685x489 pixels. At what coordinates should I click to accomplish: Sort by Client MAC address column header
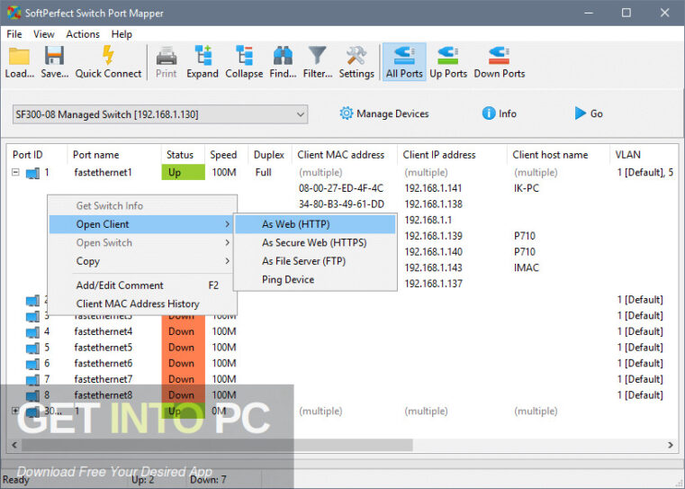coord(344,155)
